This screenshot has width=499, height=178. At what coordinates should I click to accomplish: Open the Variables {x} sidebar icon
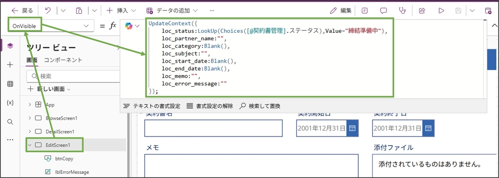[x=10, y=103]
